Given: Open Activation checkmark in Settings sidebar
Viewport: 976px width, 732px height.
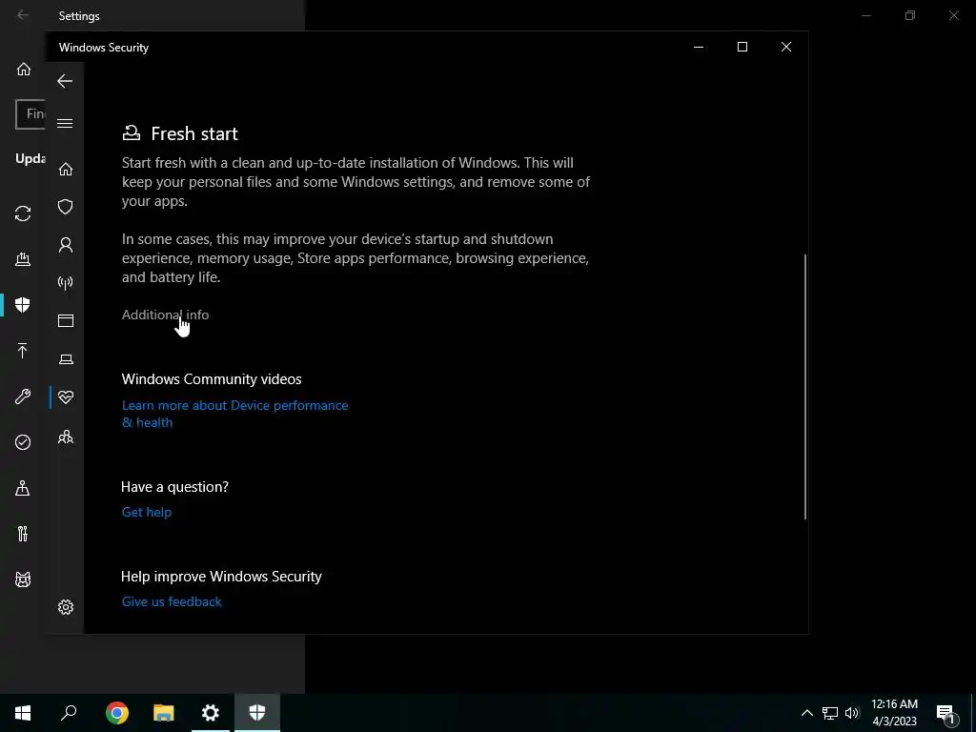Looking at the screenshot, I should tap(23, 442).
